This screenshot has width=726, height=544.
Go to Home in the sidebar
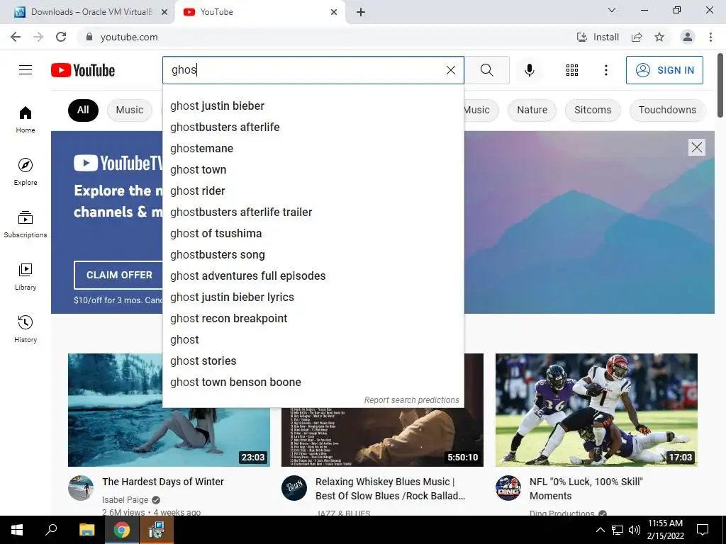26,119
